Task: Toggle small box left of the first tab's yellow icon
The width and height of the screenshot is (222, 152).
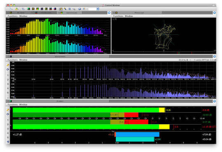Action: click(x=8, y=13)
